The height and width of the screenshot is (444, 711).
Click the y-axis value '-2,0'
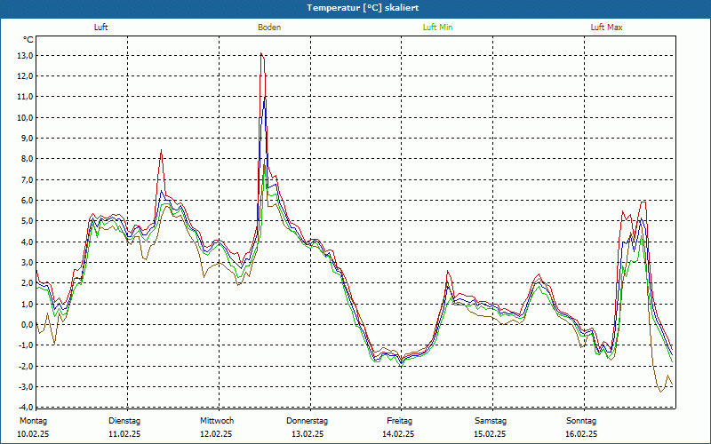click(26, 366)
